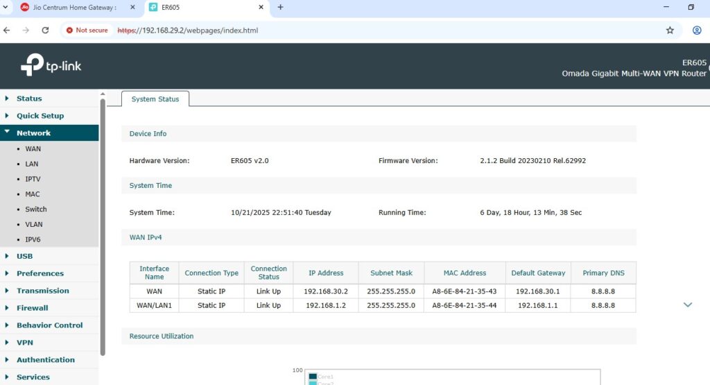Image resolution: width=710 pixels, height=385 pixels.
Task: Close the Jio Centrum Home Gateway tab
Action: click(x=132, y=7)
